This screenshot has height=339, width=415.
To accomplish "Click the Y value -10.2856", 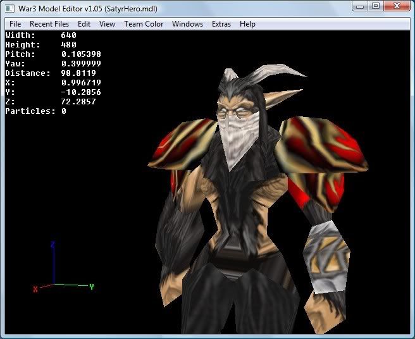I will pos(81,92).
